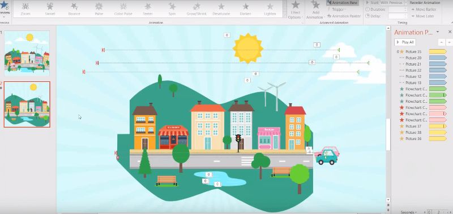453x214 pixels.
Task: Select Picture 12 in the animation list
Action: tap(413, 77)
